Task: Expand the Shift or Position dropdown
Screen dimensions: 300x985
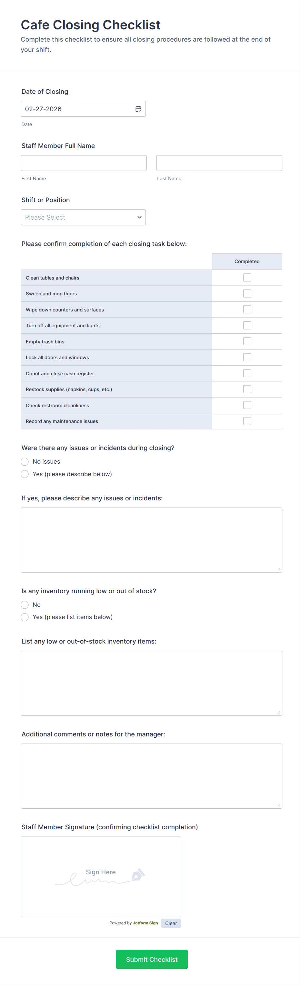Action: pos(83,217)
